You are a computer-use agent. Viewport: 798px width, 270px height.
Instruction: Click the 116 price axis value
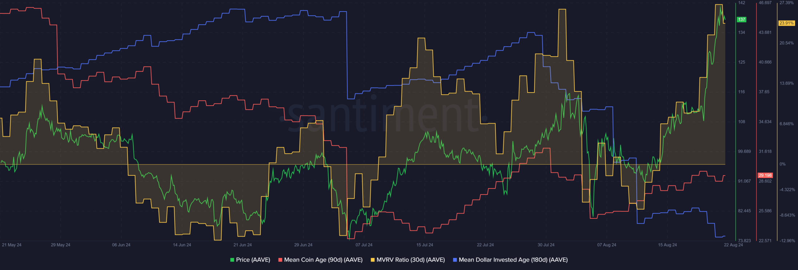742,92
